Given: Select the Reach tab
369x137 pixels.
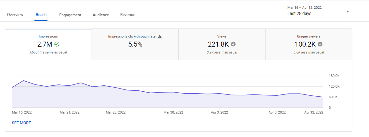Looking at the screenshot, I should [x=41, y=15].
